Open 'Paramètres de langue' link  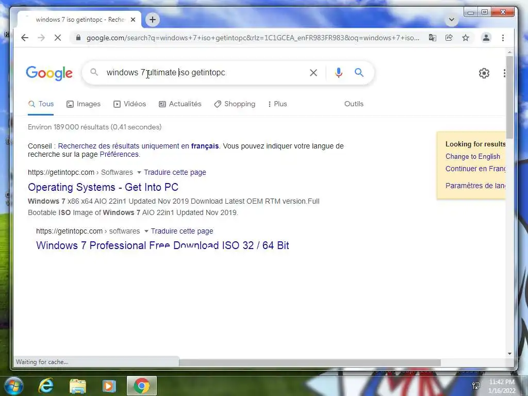475,186
